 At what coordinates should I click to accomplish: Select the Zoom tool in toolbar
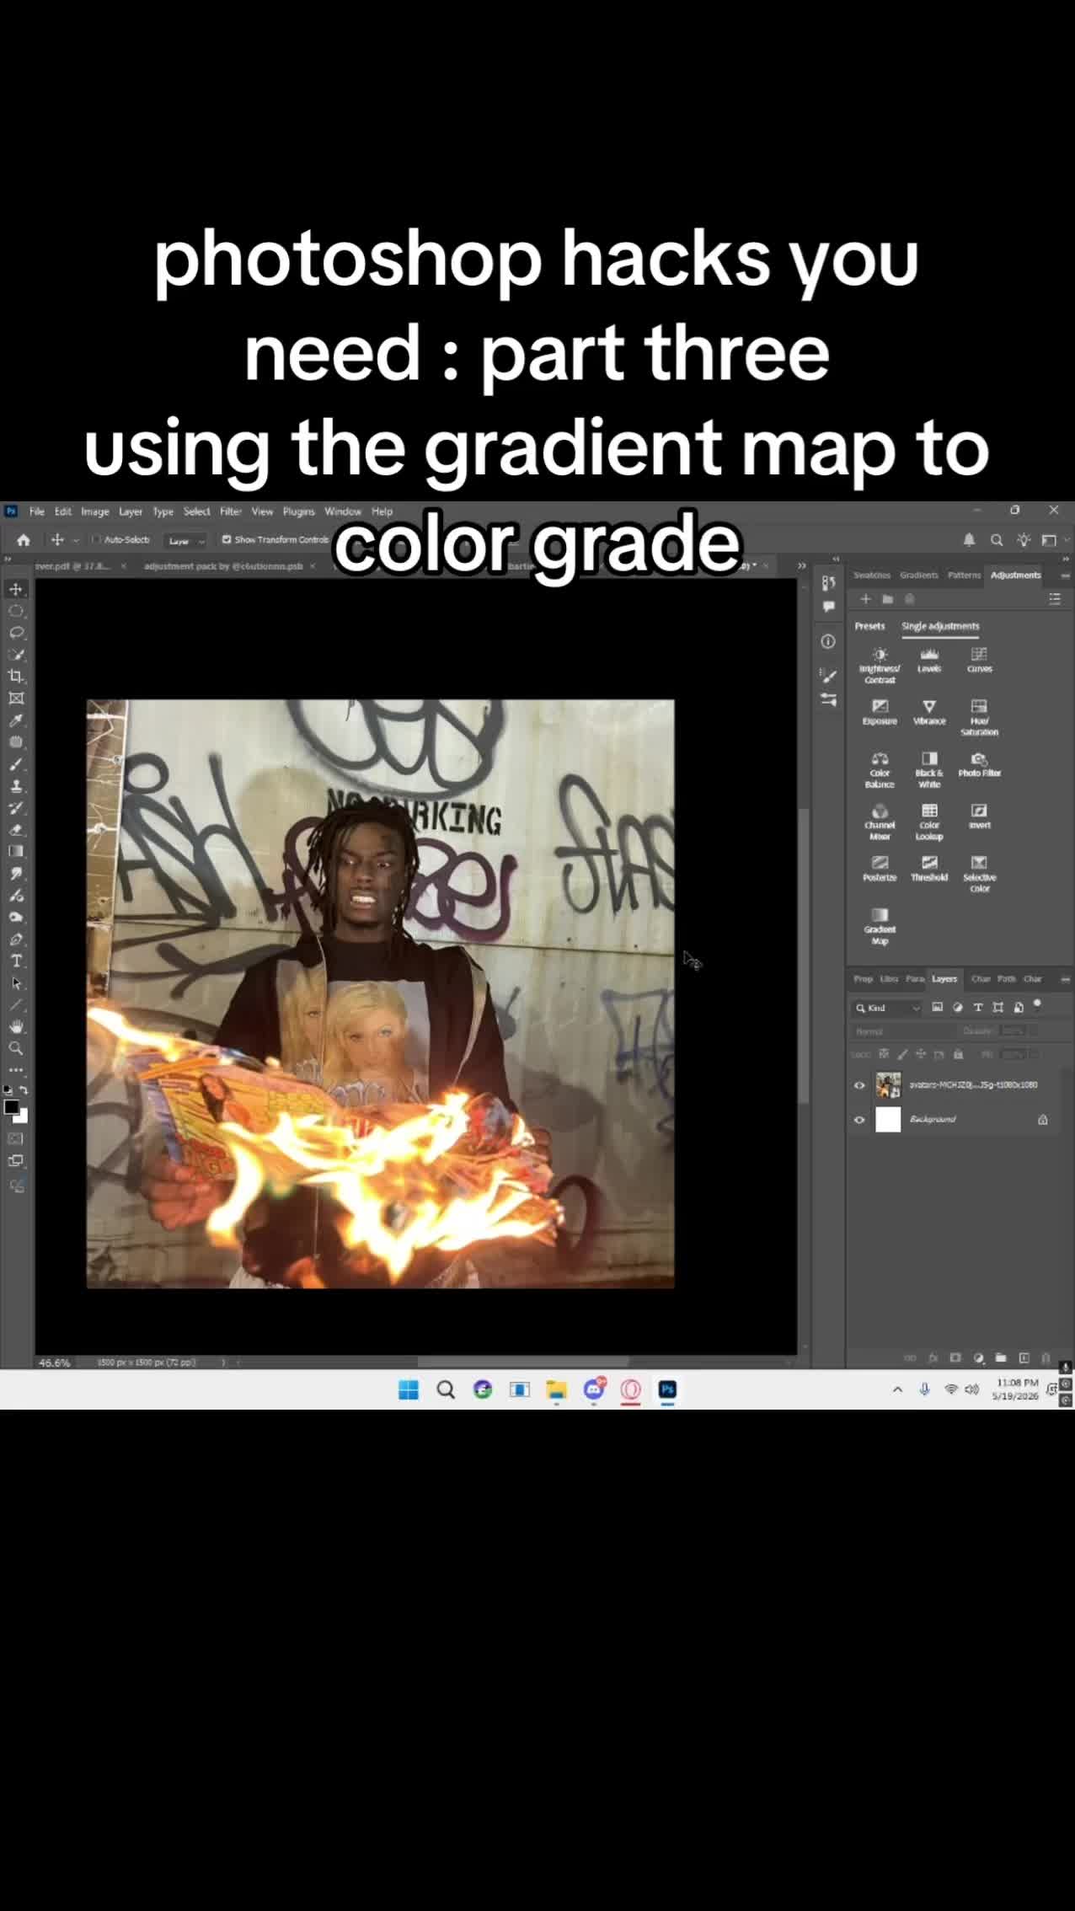pyautogui.click(x=16, y=1048)
